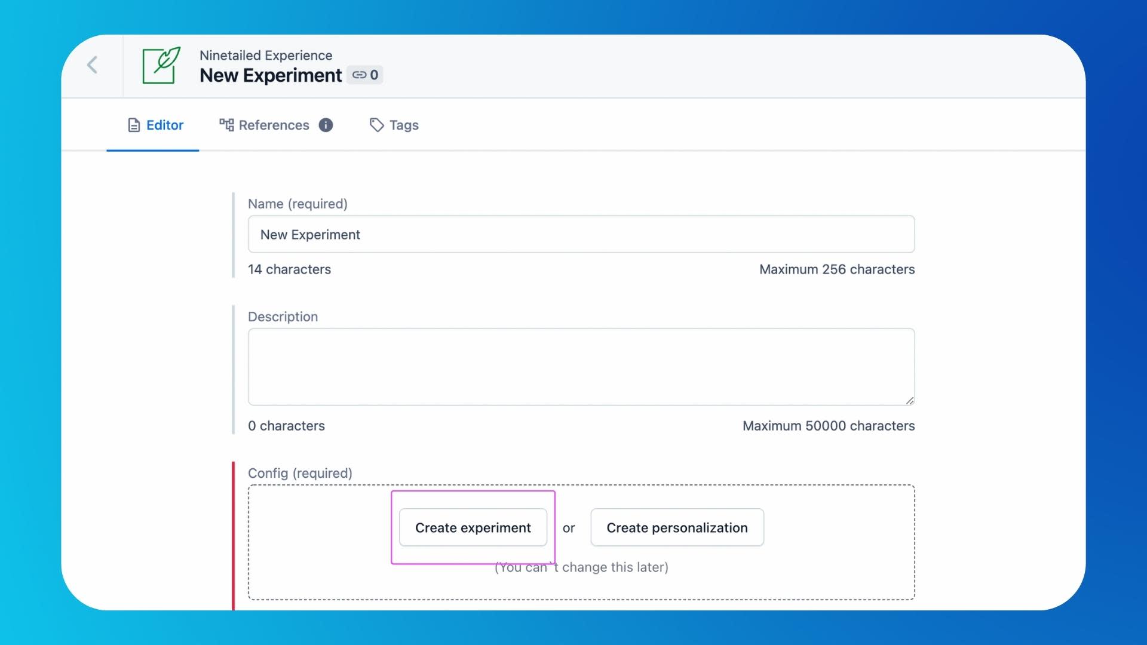The image size is (1147, 645).
Task: Click the link count badge showing 0
Action: [x=365, y=75]
